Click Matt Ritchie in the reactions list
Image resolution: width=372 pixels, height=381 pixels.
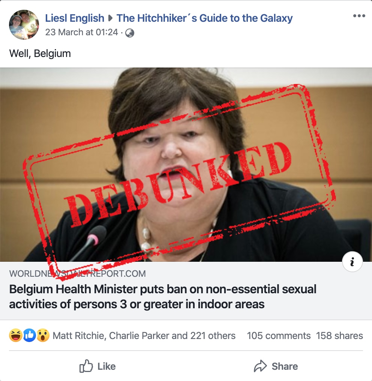tap(78, 336)
